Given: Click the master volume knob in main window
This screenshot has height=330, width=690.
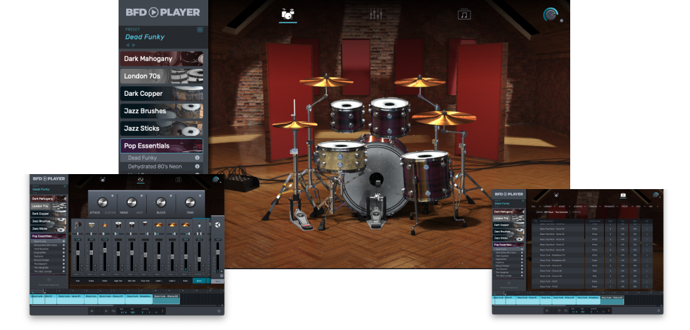Looking at the screenshot, I should click(x=550, y=15).
